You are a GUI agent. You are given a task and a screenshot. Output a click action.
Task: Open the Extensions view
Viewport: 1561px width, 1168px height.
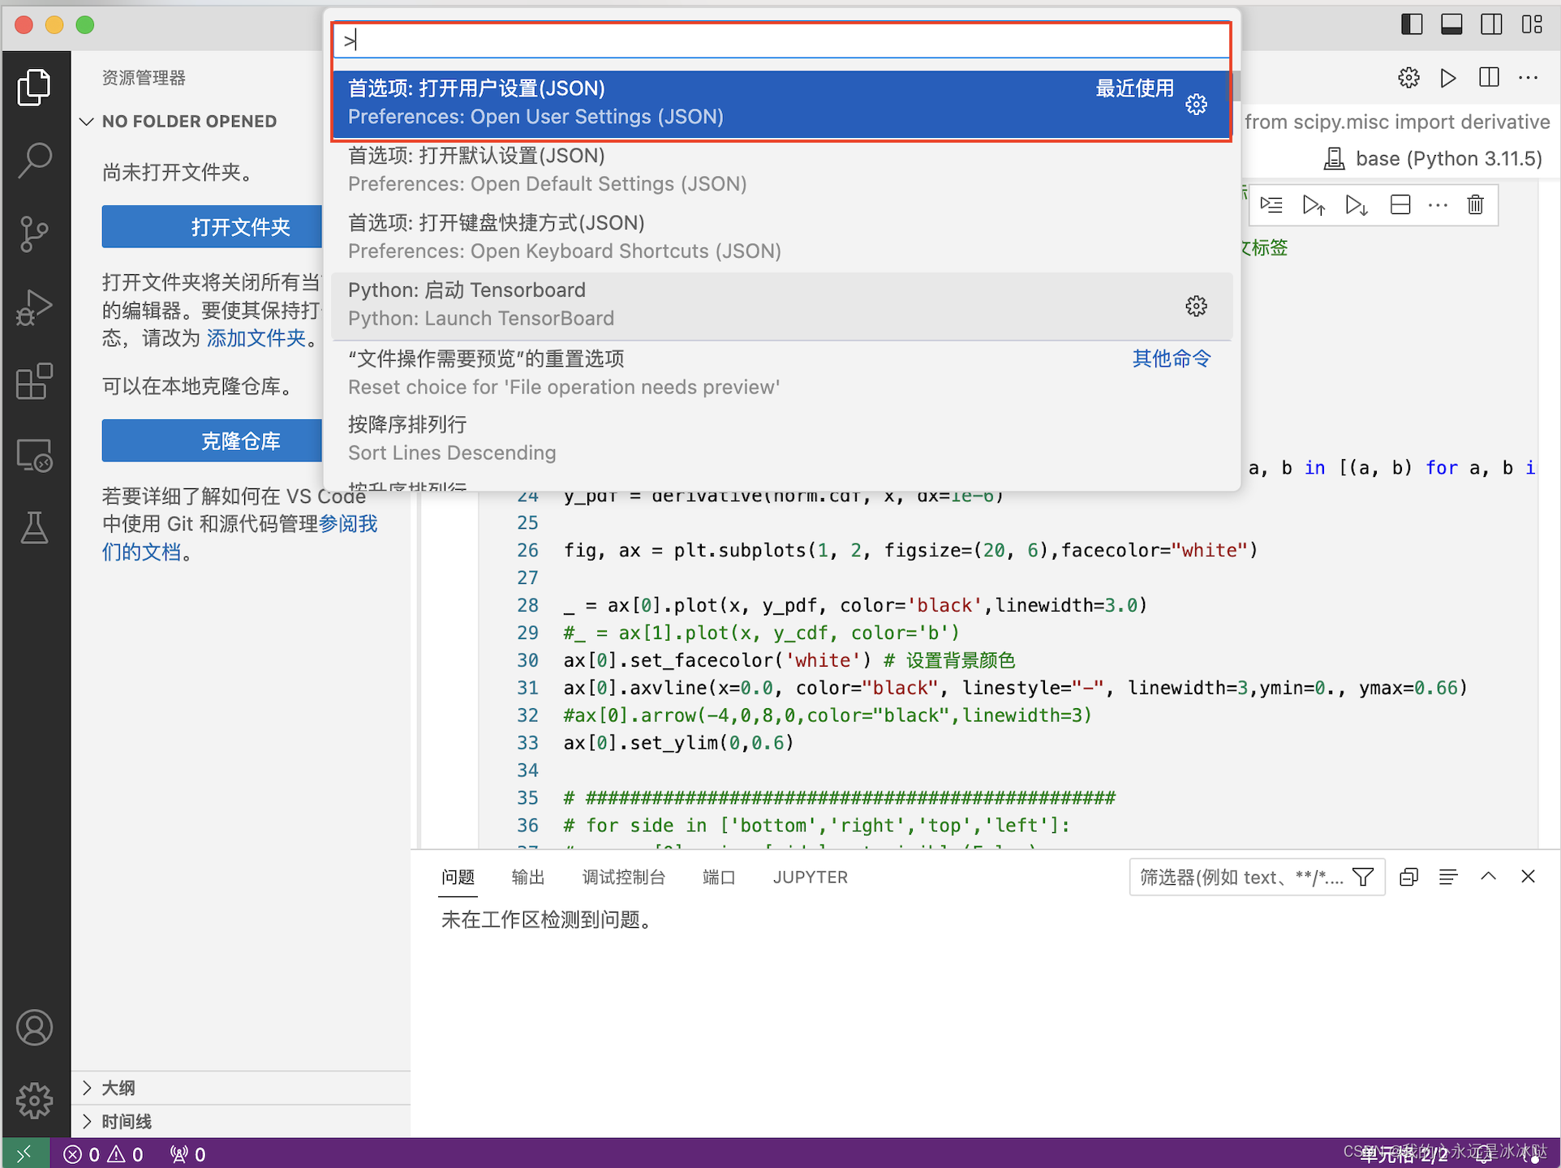[x=35, y=381]
